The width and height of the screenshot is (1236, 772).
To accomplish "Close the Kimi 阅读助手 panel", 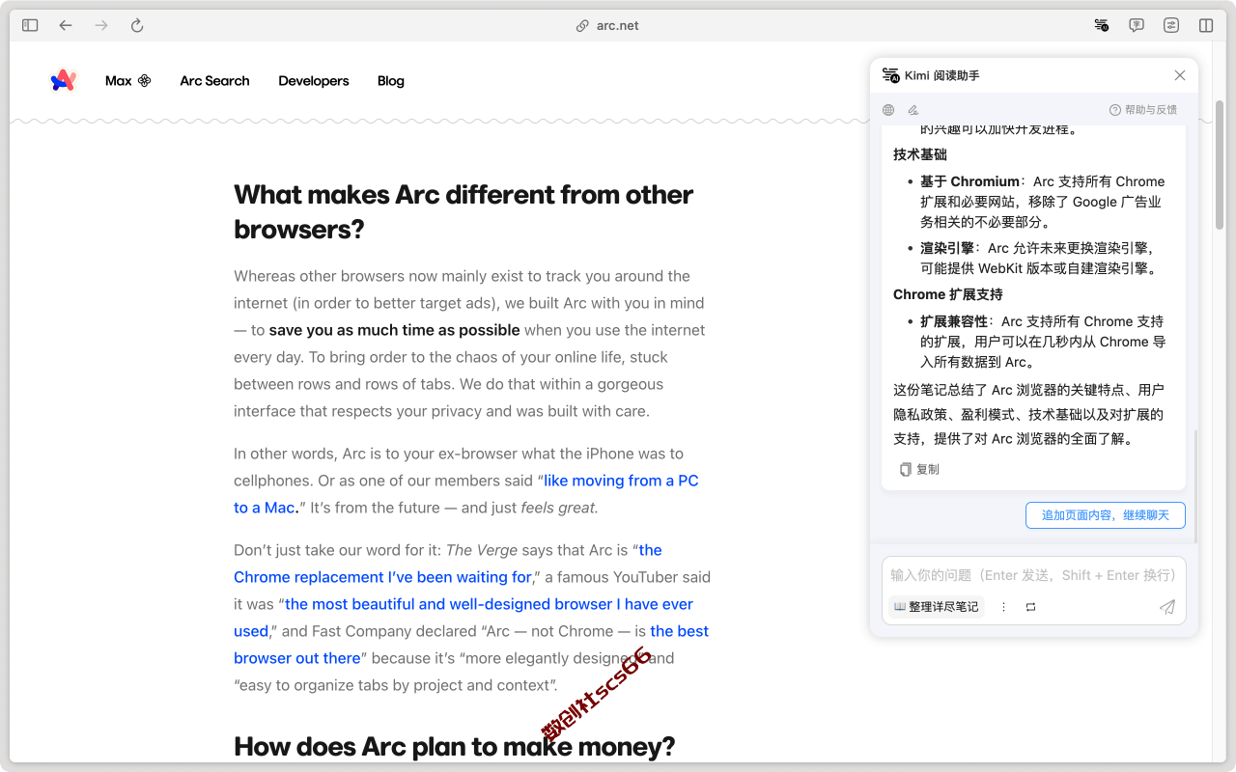I will coord(1180,75).
